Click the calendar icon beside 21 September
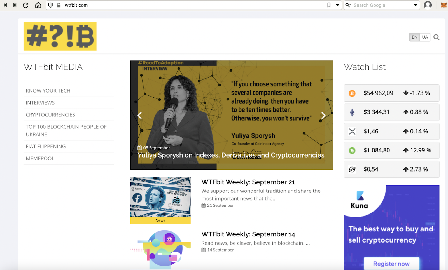 [204, 205]
